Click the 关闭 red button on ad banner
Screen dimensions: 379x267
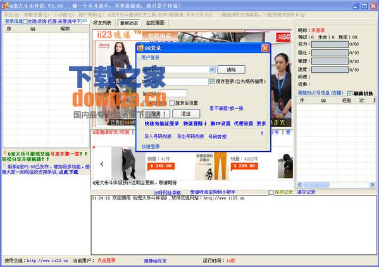[x=283, y=37]
